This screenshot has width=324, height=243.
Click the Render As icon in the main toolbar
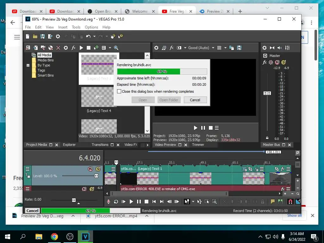50,37
